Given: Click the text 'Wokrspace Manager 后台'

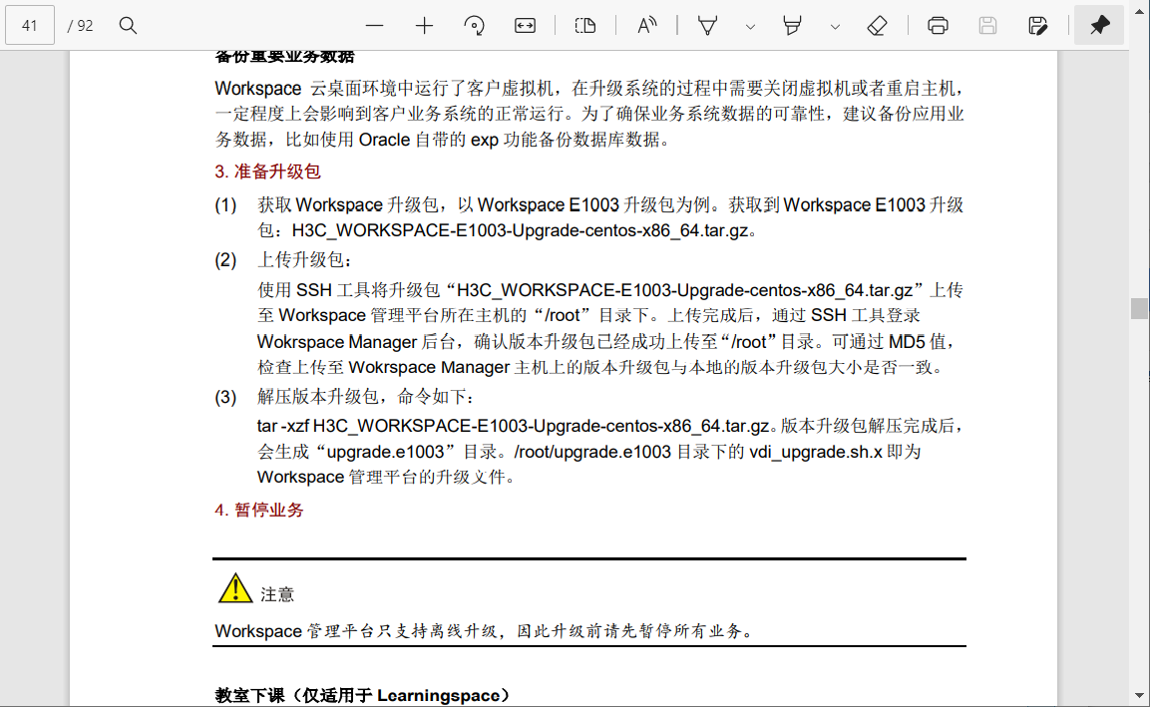Looking at the screenshot, I should (x=356, y=342).
